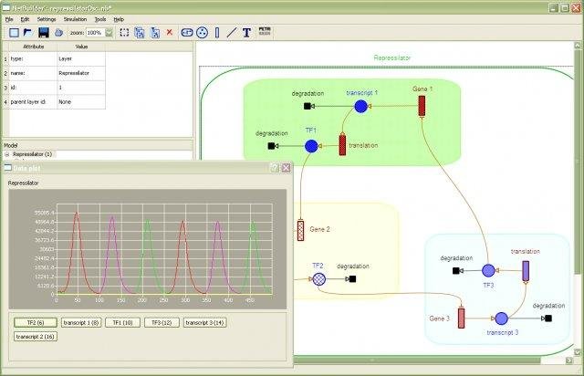Select the Gene 2 hatched transition

[300, 231]
